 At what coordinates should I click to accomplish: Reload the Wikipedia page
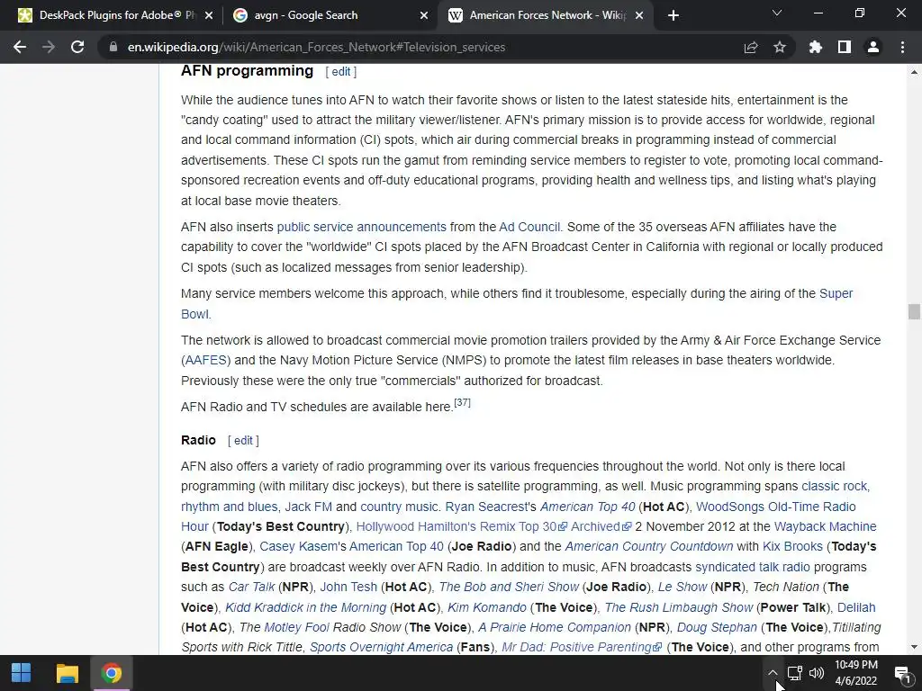77,47
